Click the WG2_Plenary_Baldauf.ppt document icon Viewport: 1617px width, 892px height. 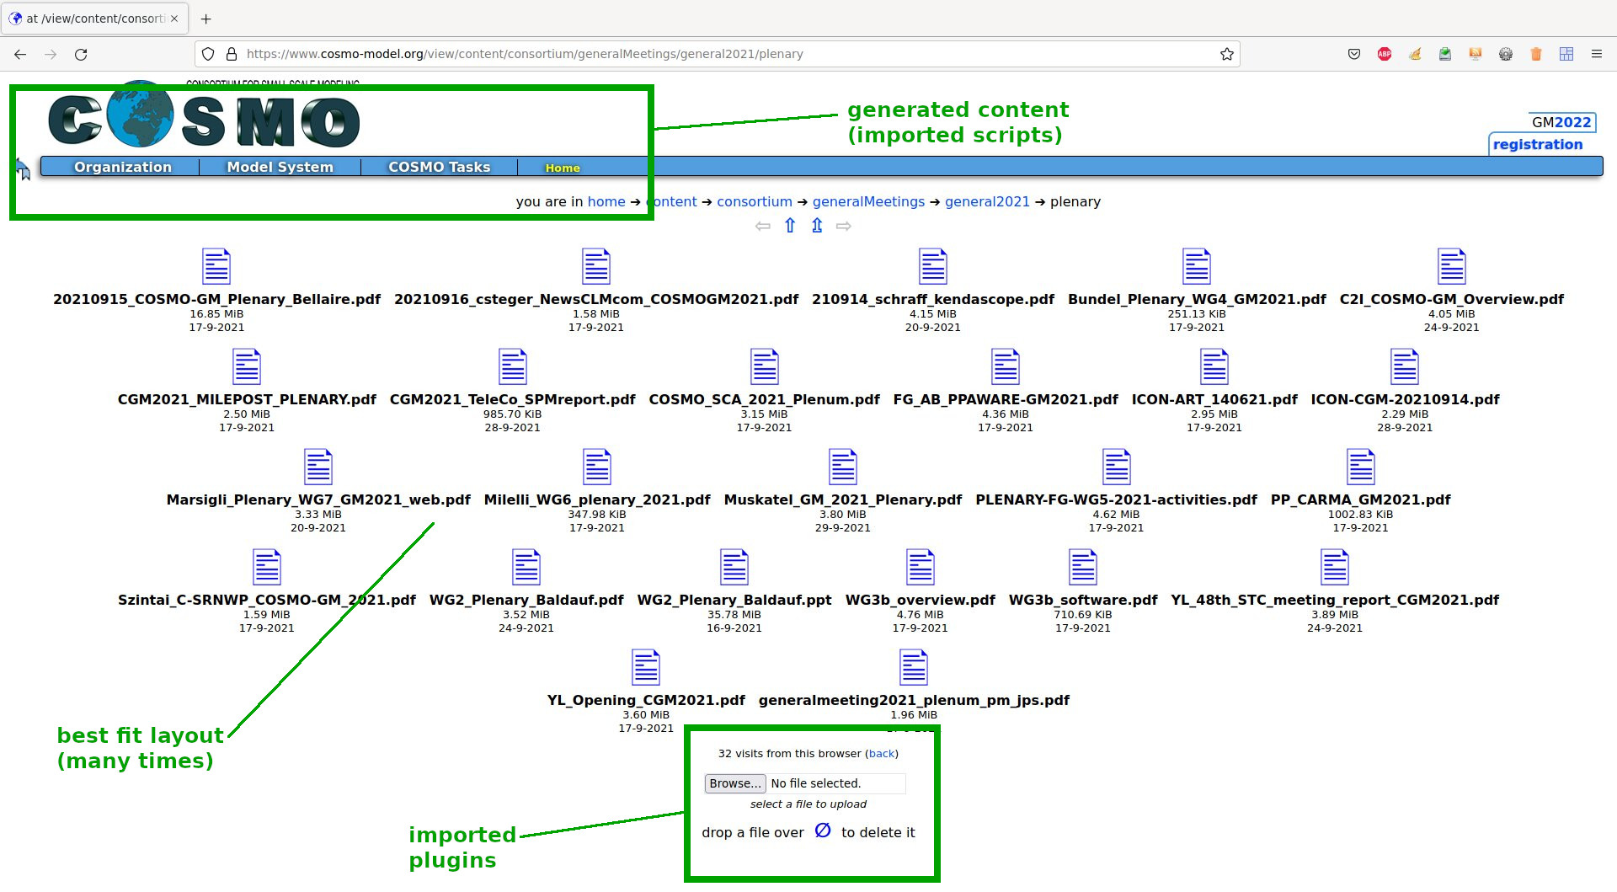734,568
